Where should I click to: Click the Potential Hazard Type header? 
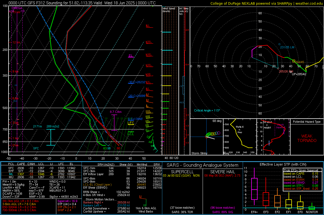307,122
